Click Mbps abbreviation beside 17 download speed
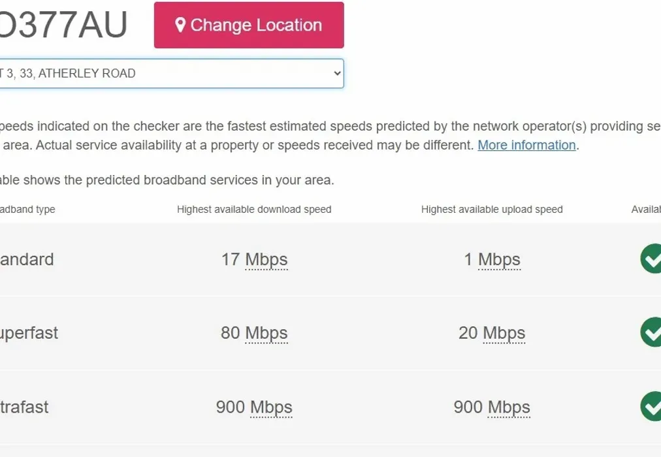 pos(266,260)
